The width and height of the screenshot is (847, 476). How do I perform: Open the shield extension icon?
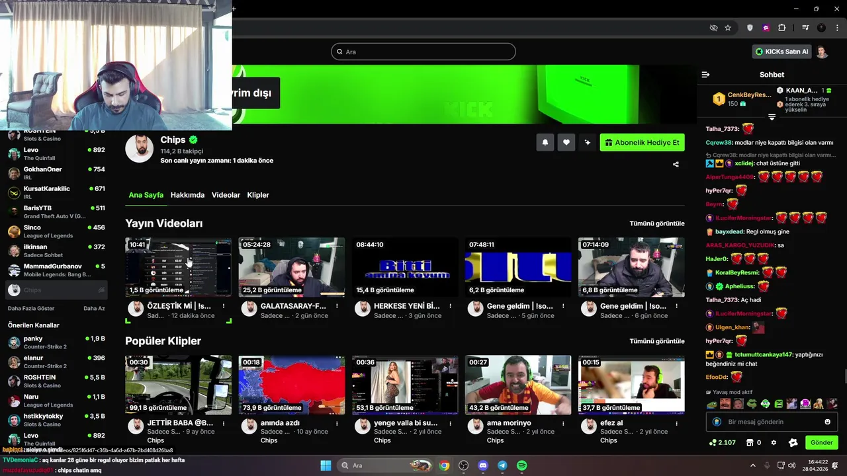[750, 28]
